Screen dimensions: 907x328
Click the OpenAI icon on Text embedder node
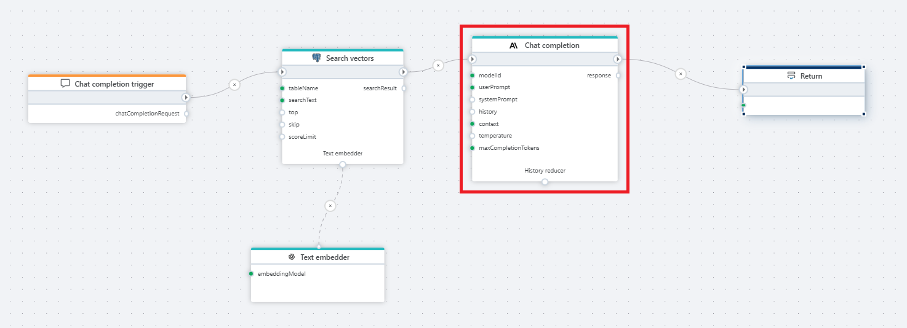click(292, 257)
